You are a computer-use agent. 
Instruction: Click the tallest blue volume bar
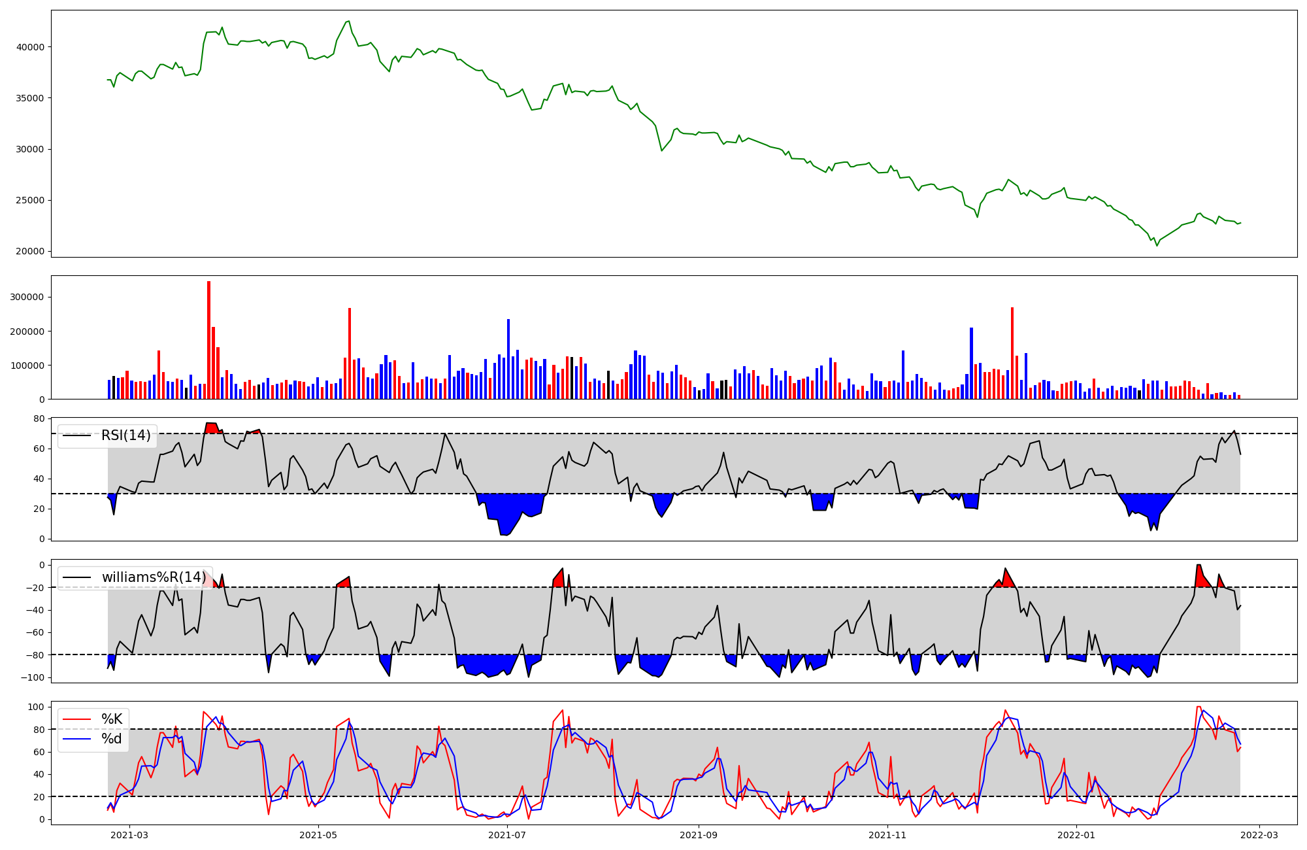[508, 359]
